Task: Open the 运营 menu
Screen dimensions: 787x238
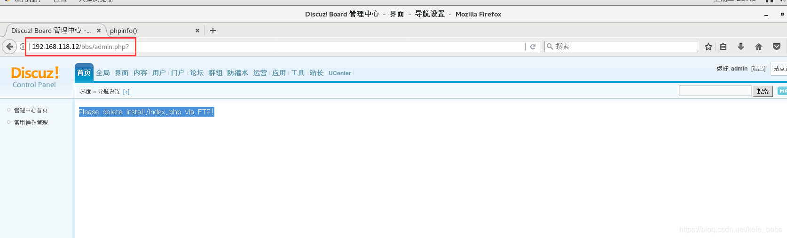Action: coord(260,73)
